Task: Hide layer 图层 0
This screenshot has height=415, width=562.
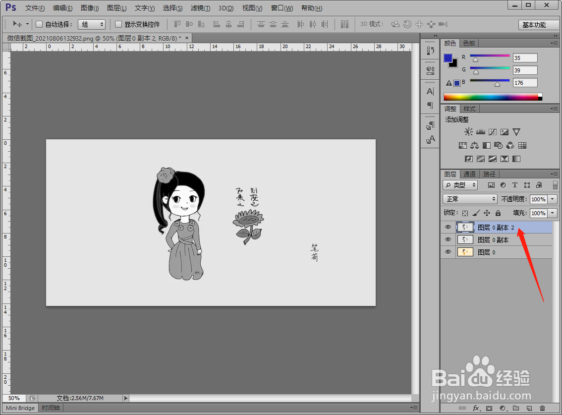Action: [448, 252]
